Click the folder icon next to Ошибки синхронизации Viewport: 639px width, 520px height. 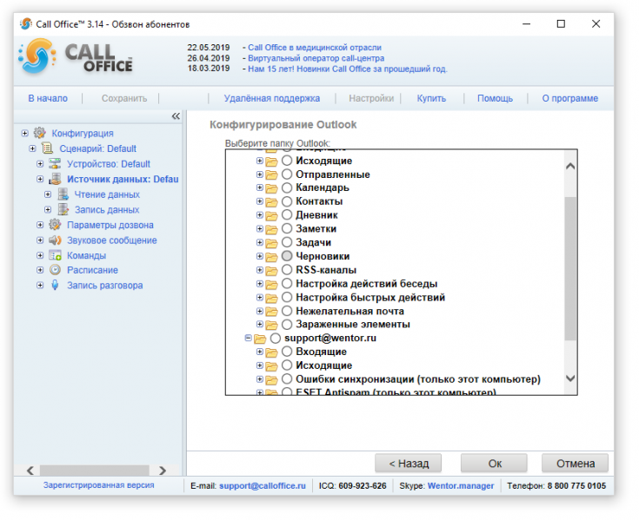[271, 380]
